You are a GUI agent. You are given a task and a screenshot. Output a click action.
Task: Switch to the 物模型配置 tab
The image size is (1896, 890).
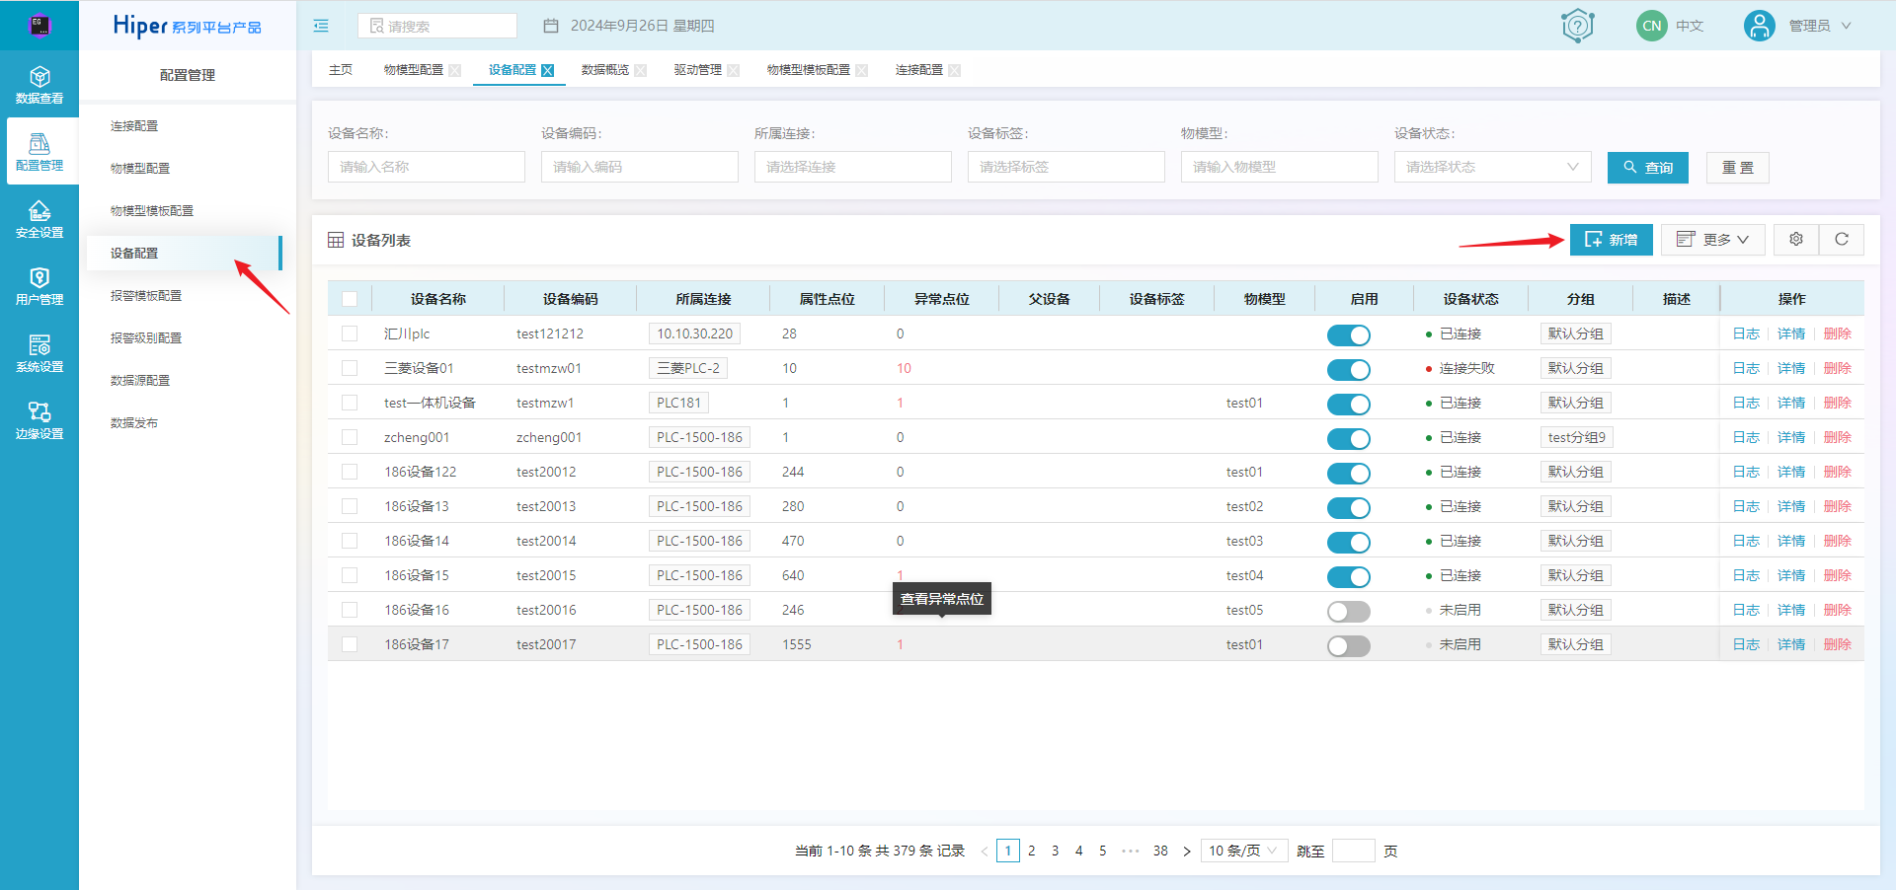coord(414,70)
